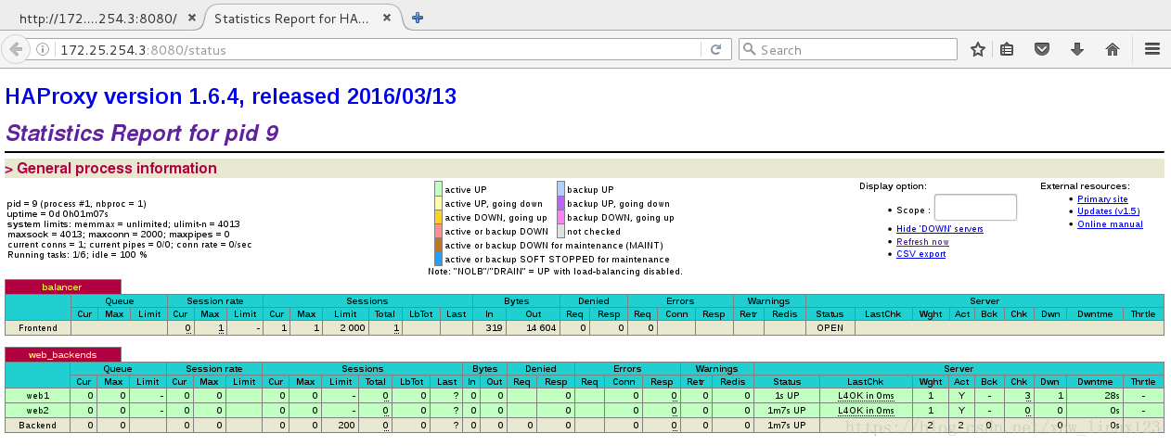Click the maxsock = 4013 line
The width and height of the screenshot is (1171, 446).
117,234
